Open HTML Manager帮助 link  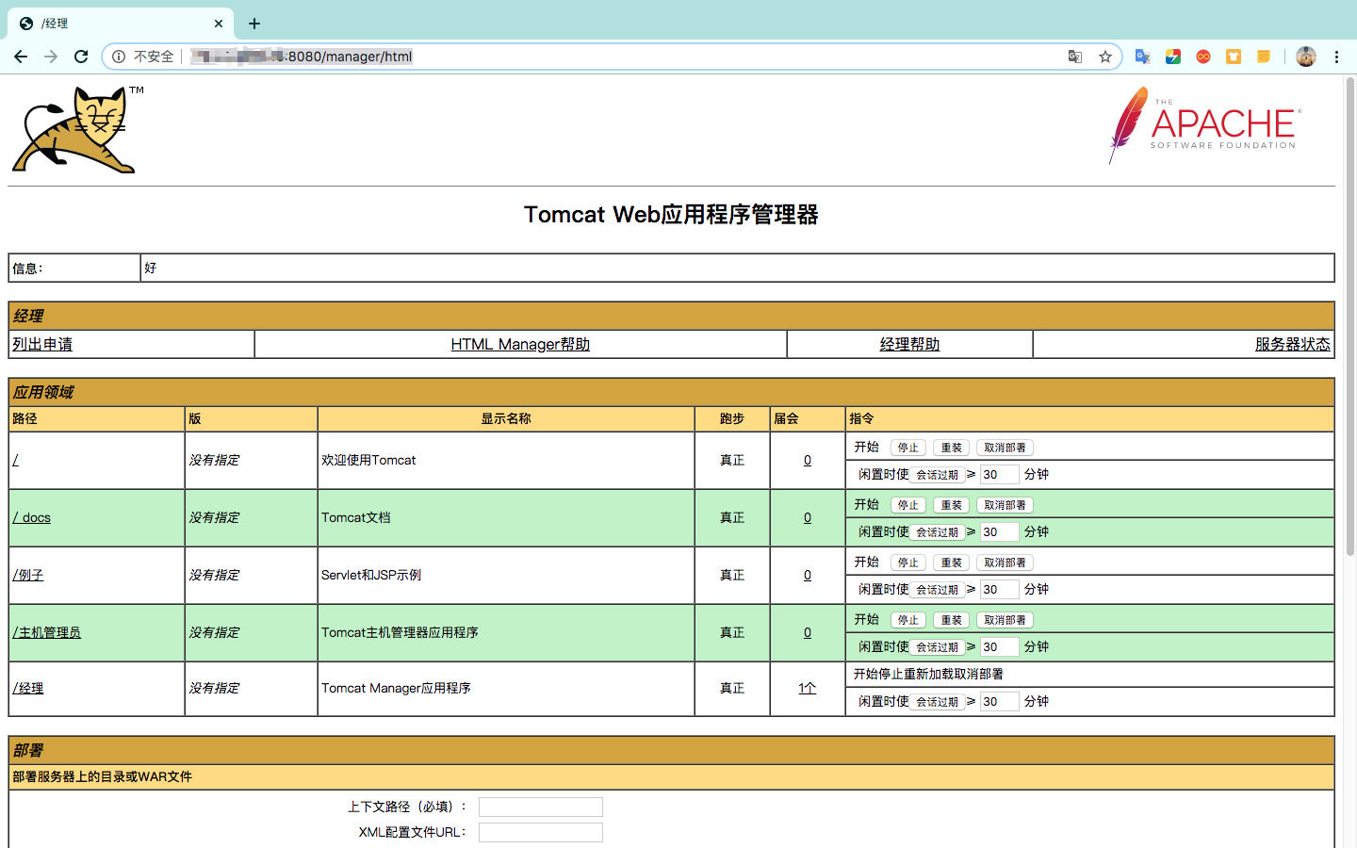tap(520, 344)
